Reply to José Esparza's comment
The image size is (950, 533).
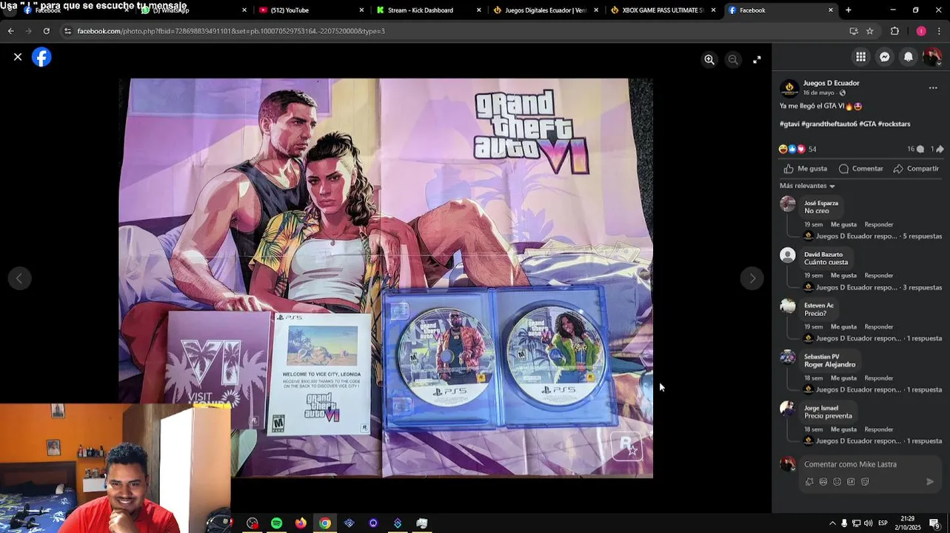pyautogui.click(x=879, y=224)
